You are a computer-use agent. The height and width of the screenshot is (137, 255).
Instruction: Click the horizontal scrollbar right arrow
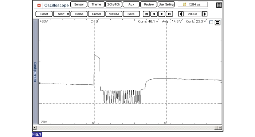(x=220, y=128)
